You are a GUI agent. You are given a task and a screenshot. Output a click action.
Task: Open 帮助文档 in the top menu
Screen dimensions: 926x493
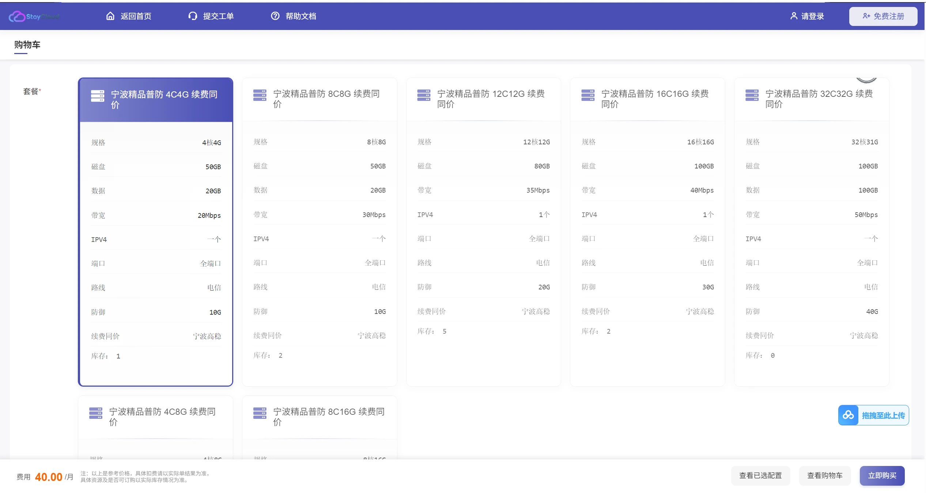coord(301,16)
